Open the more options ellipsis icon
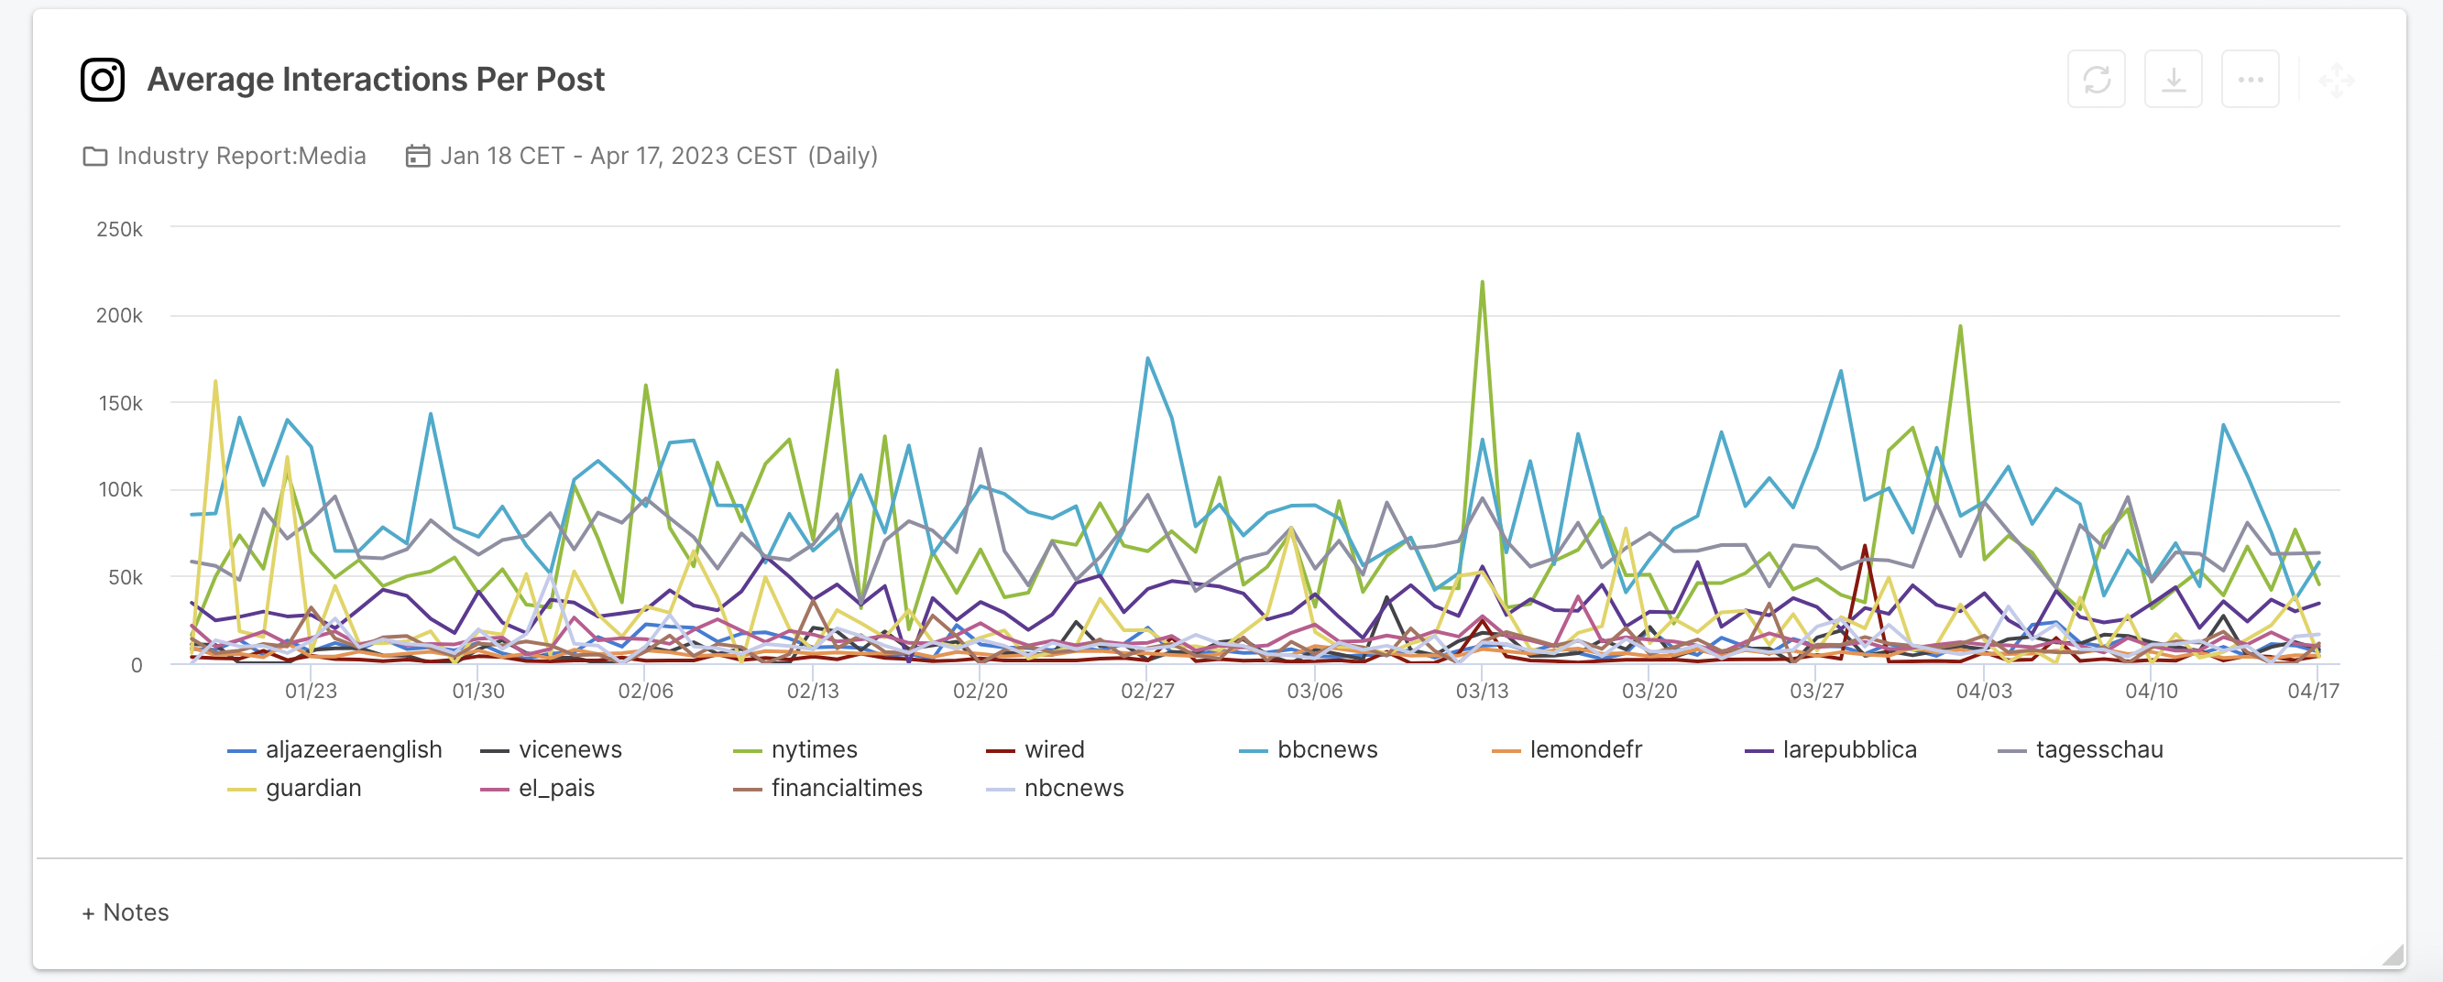This screenshot has width=2443, height=982. coord(2250,79)
